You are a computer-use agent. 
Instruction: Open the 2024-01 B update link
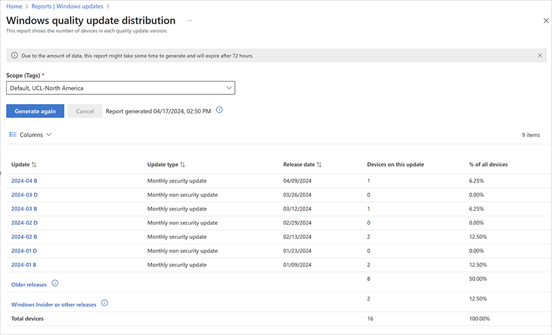23,265
